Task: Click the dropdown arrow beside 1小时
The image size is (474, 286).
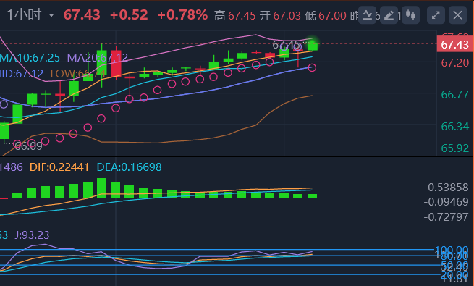Action: [51, 15]
